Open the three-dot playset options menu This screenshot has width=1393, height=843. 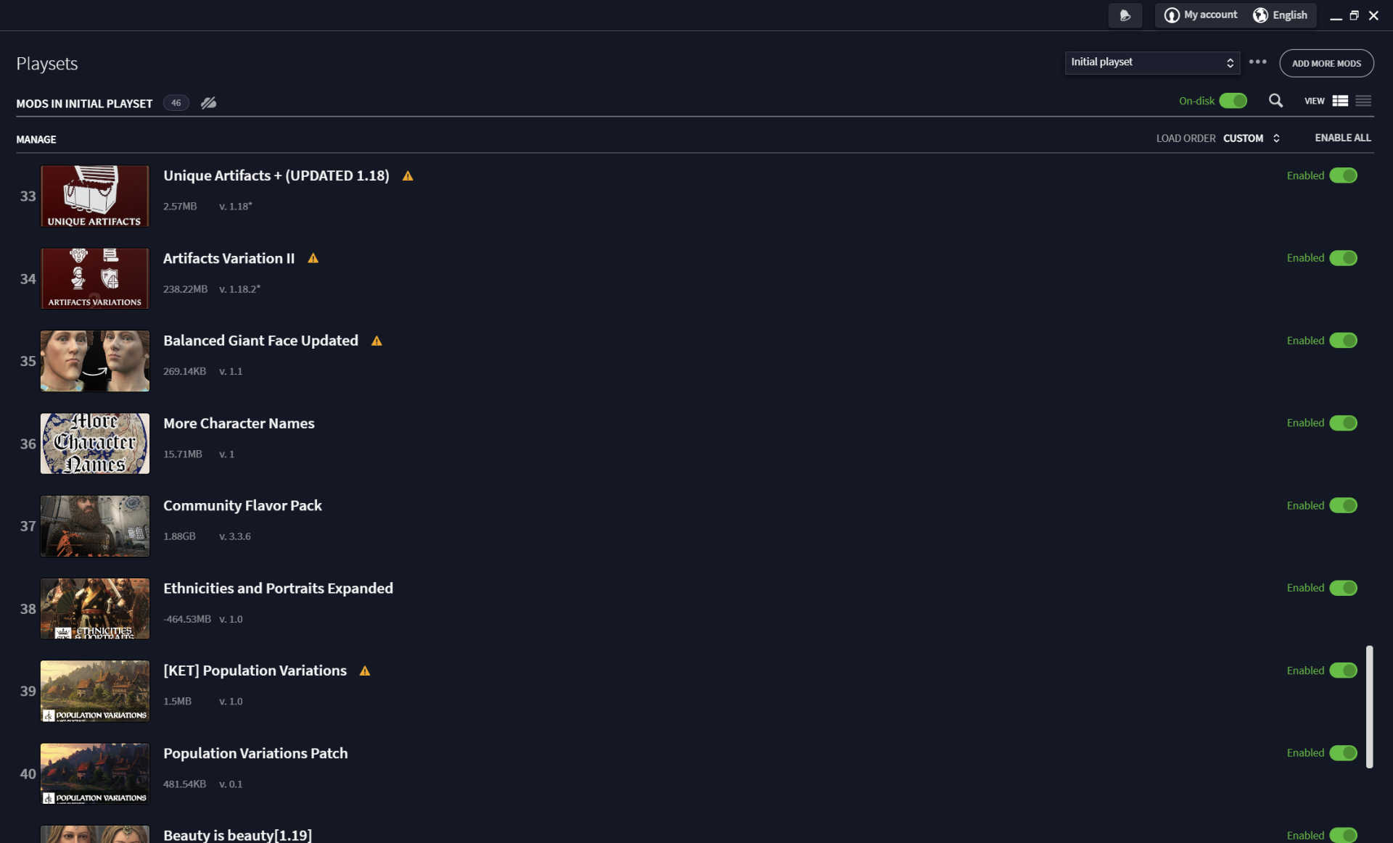[x=1258, y=62]
